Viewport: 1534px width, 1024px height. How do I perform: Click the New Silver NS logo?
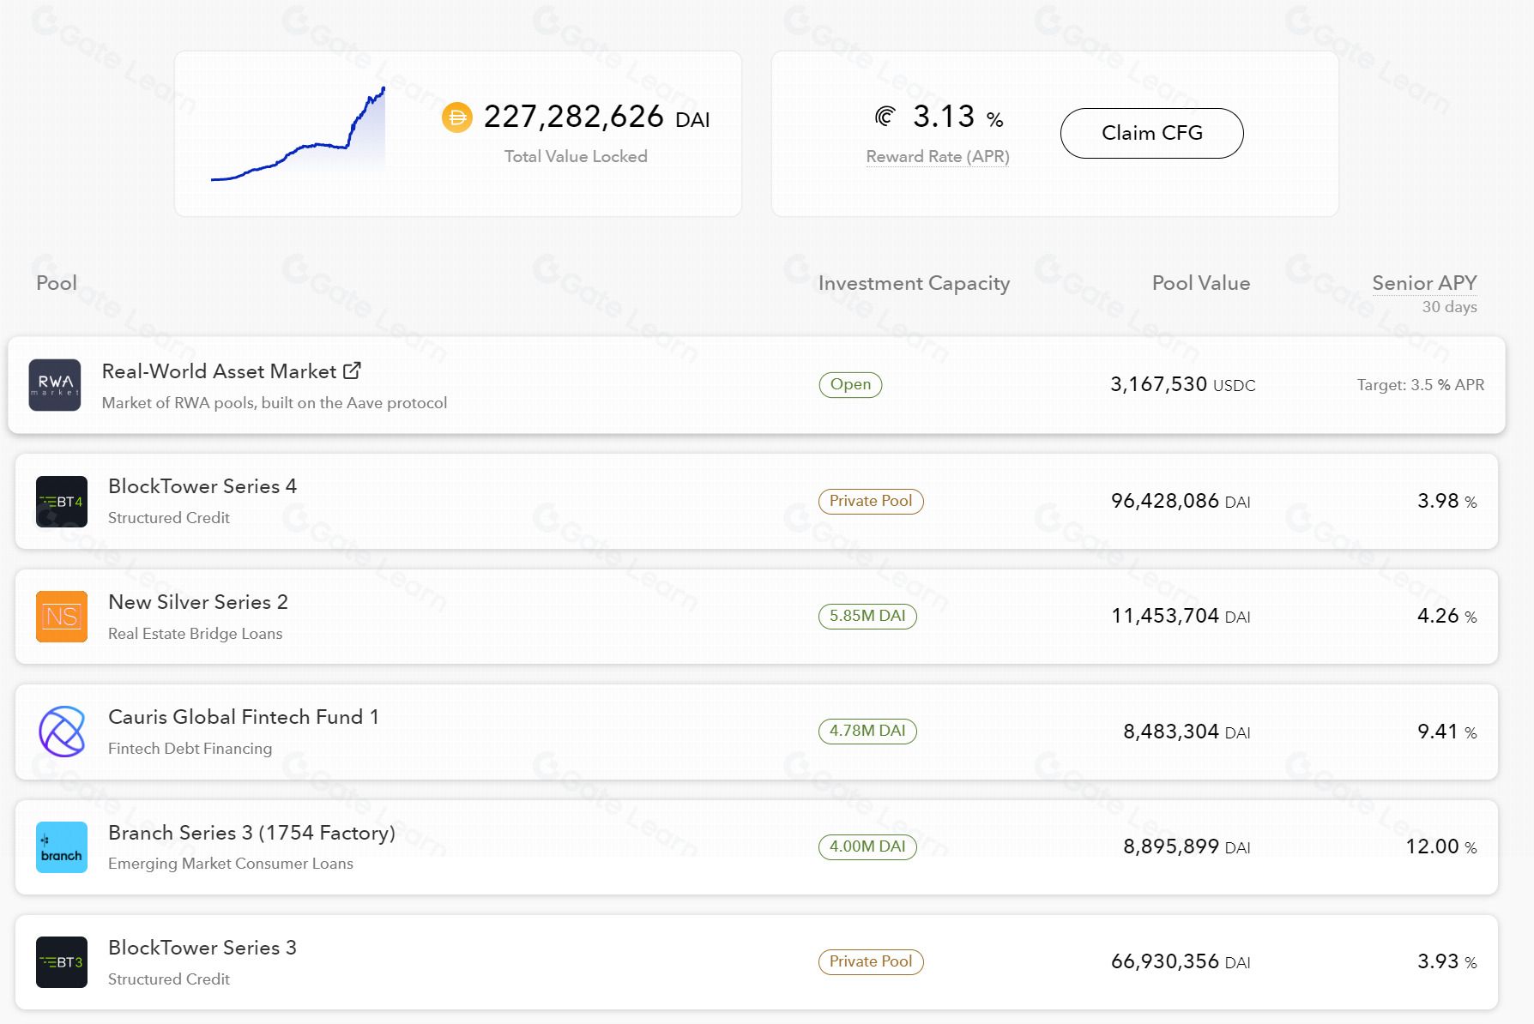62,617
